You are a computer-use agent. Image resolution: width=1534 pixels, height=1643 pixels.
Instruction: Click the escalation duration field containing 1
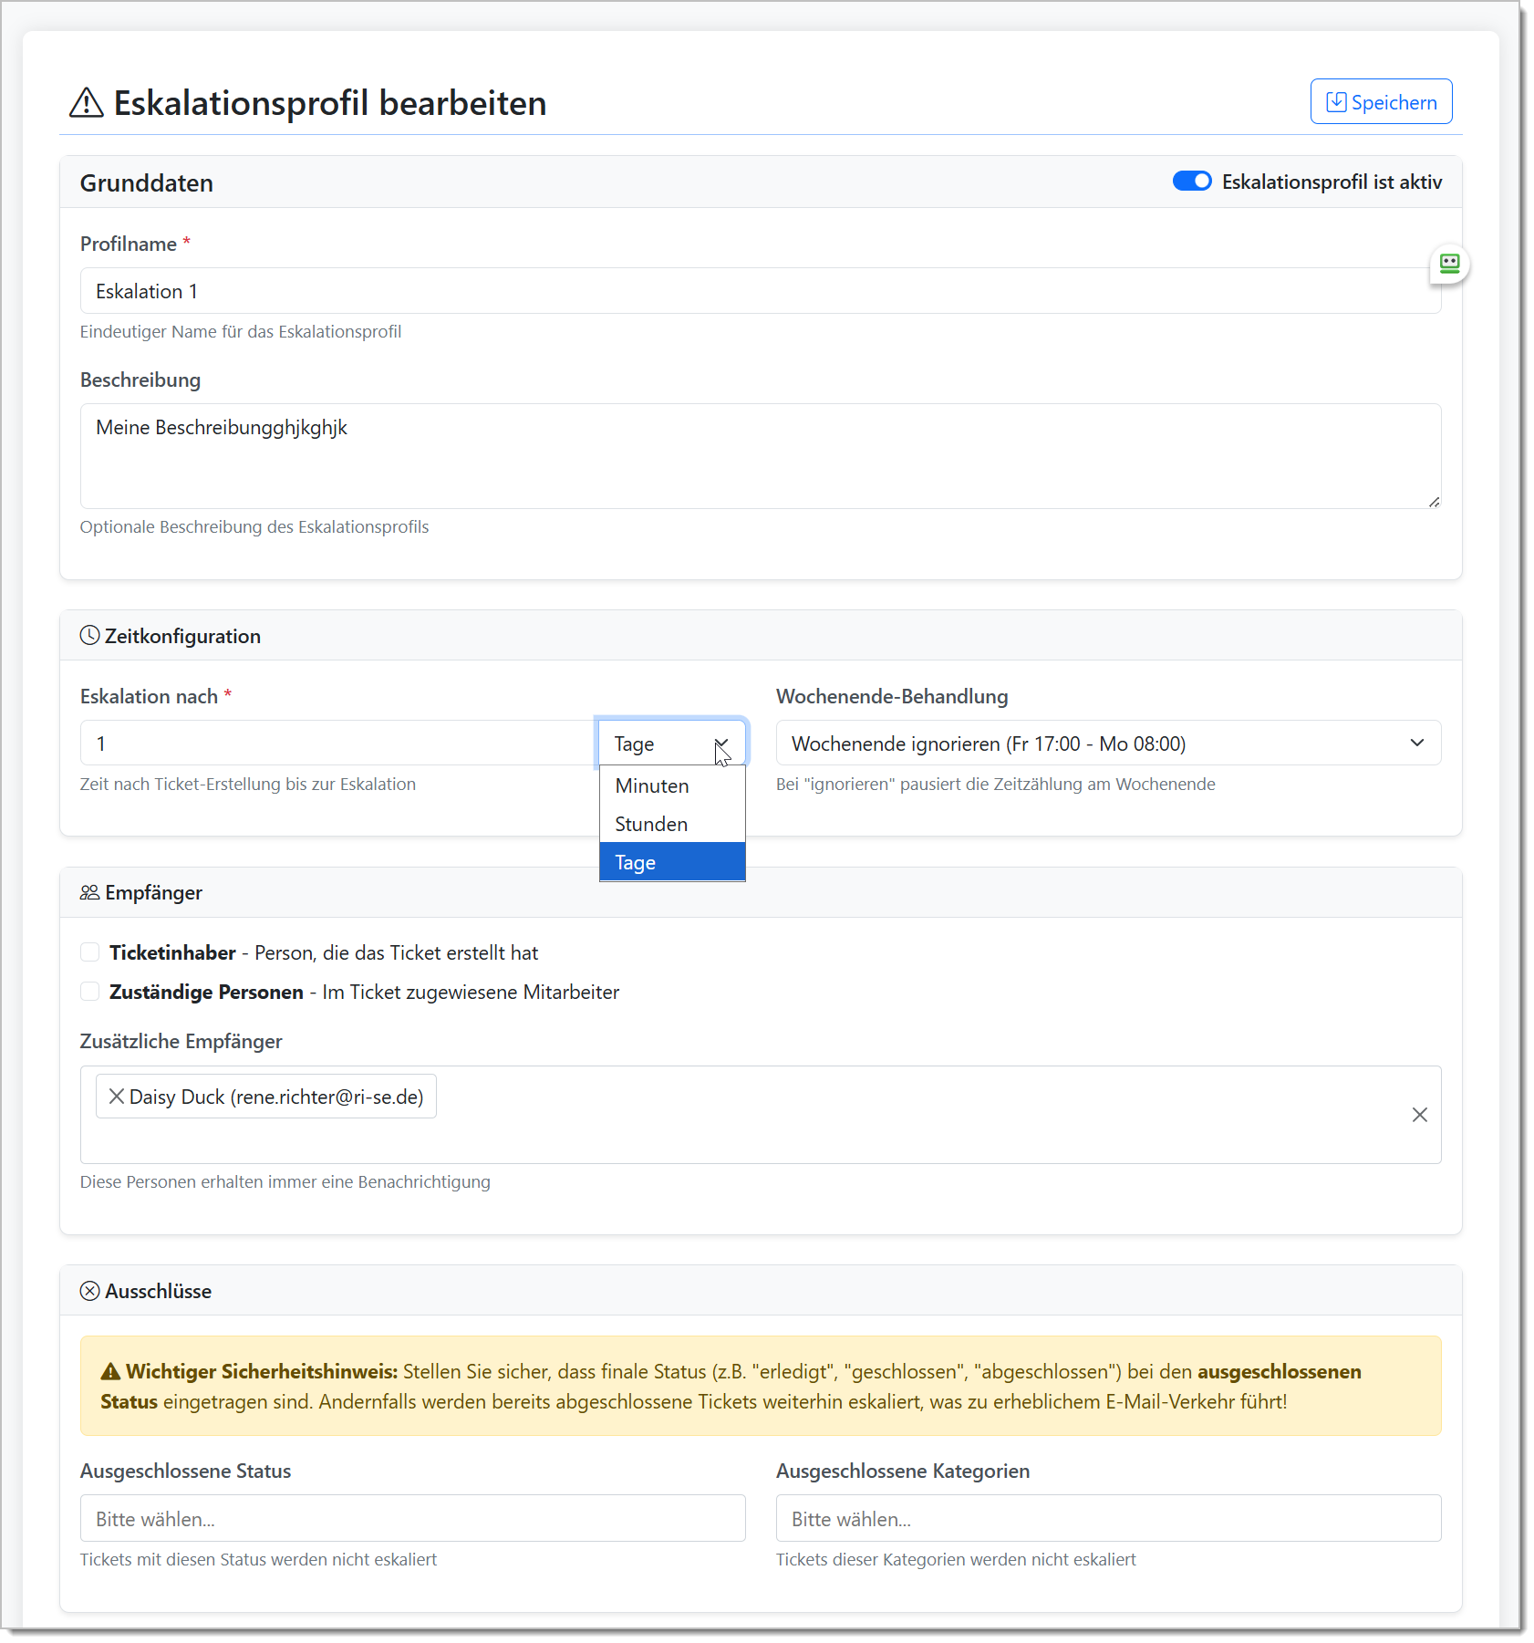[337, 743]
